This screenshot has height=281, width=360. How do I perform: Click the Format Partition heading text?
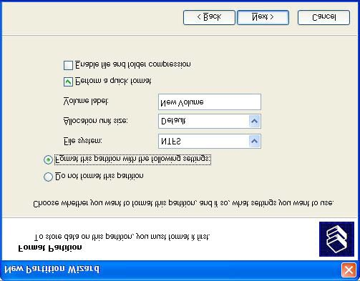point(50,248)
